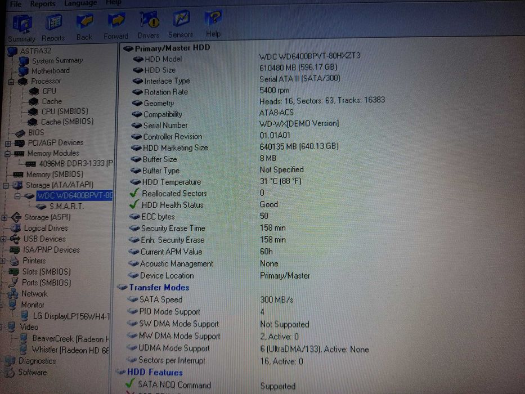This screenshot has height=394, width=525.
Task: Select Video in the tree
Action: pos(29,327)
